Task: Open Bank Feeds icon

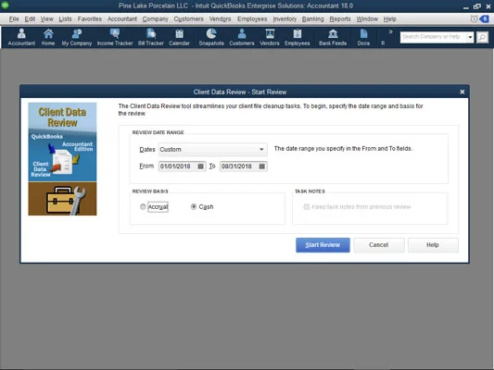Action: pyautogui.click(x=333, y=37)
